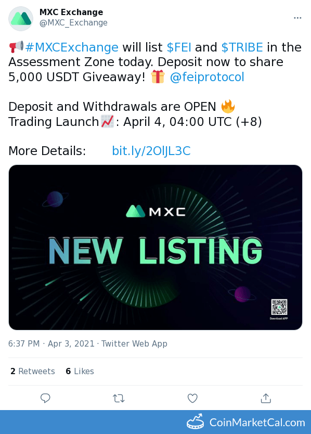Click the MXC logo inside banner
The image size is (311, 434).
[x=155, y=211]
